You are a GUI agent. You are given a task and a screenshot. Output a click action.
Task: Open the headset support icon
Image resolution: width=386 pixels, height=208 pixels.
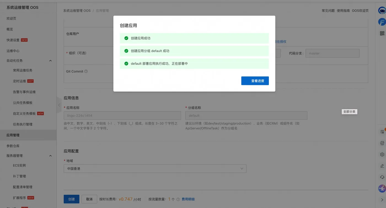(x=382, y=177)
